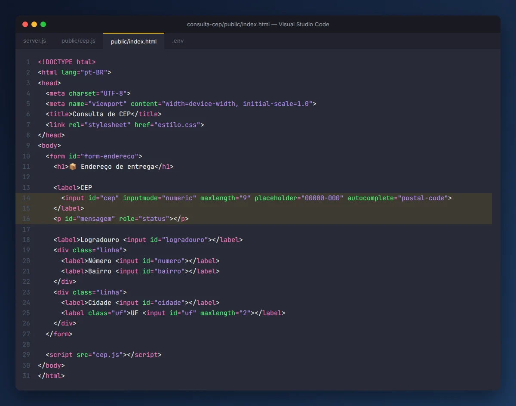Select the public/index.html tab

tap(134, 41)
